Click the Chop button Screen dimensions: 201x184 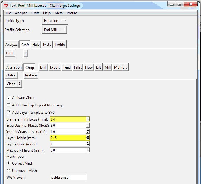pyautogui.click(x=11, y=84)
